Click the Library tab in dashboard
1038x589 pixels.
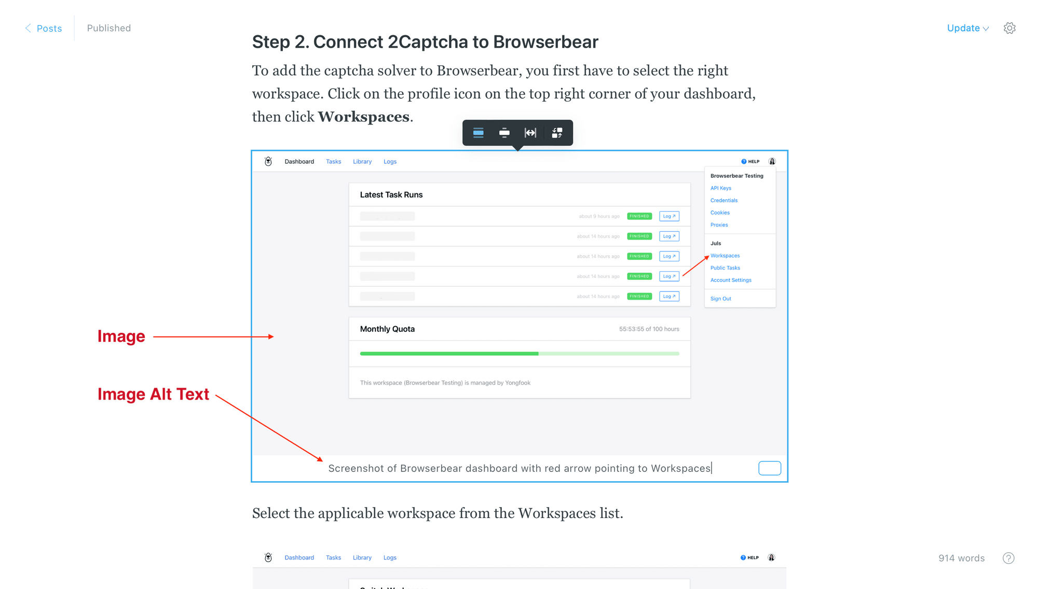[x=362, y=161]
